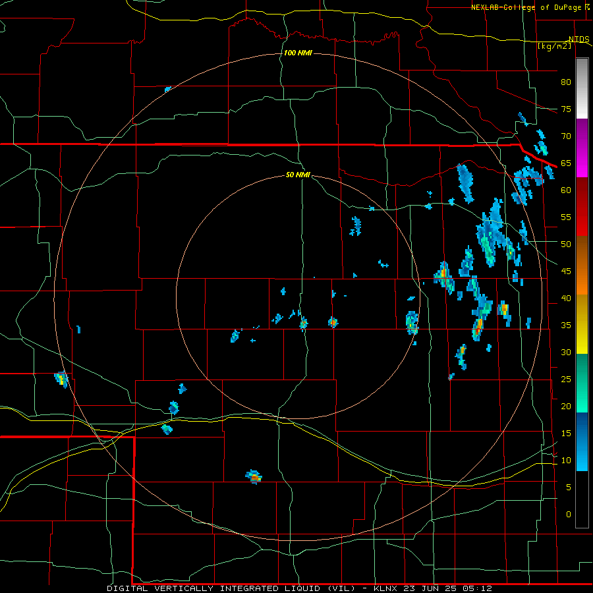Screen dimensions: 593x593
Task: Click the 55 value on color scale
Action: pyautogui.click(x=566, y=217)
